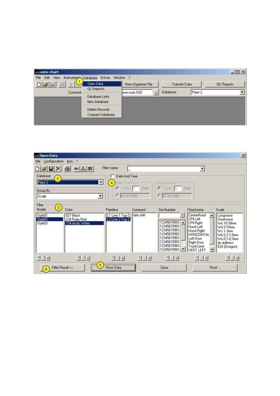Choose Compact Database menu entry
This screenshot has width=280, height=396.
[102, 115]
